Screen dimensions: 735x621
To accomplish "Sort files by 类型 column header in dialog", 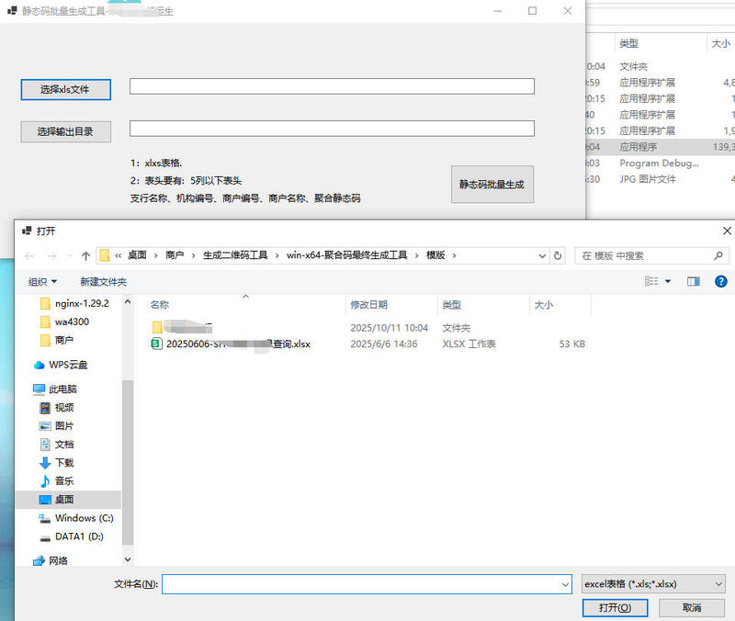I will click(x=452, y=305).
